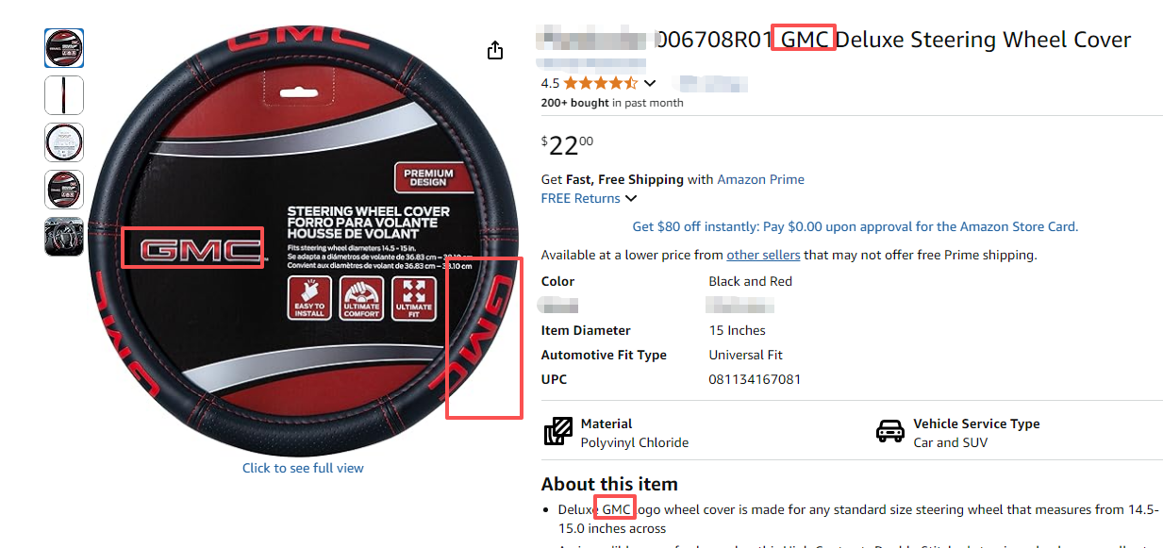Click the orange star rating icons
Viewport: 1163px width, 548px height.
click(601, 83)
